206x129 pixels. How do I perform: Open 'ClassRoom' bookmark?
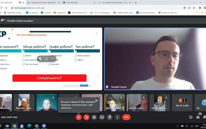(x=60, y=13)
